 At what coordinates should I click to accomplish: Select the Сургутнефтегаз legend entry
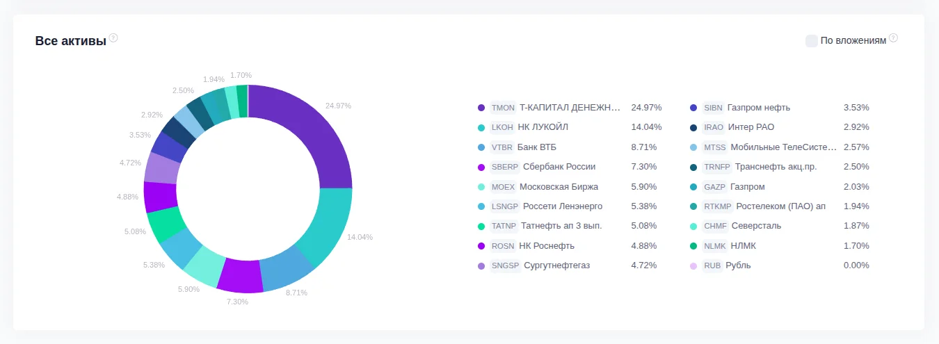pos(556,265)
